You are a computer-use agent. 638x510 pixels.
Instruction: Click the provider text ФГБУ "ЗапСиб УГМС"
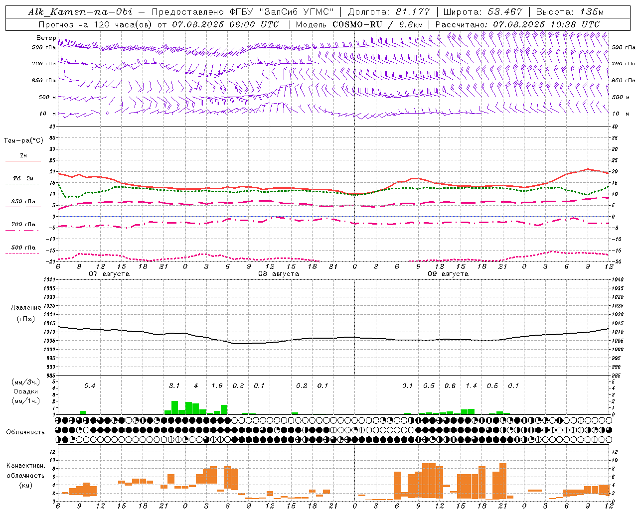pyautogui.click(x=282, y=12)
